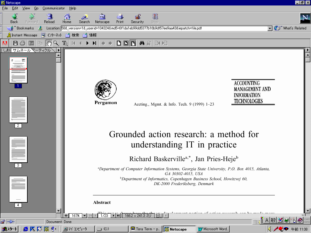
Task: Select page 3 thumbnail
Action: tap(18, 150)
